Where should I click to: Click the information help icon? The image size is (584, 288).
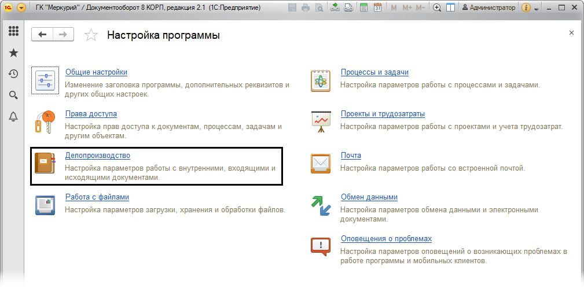(526, 8)
